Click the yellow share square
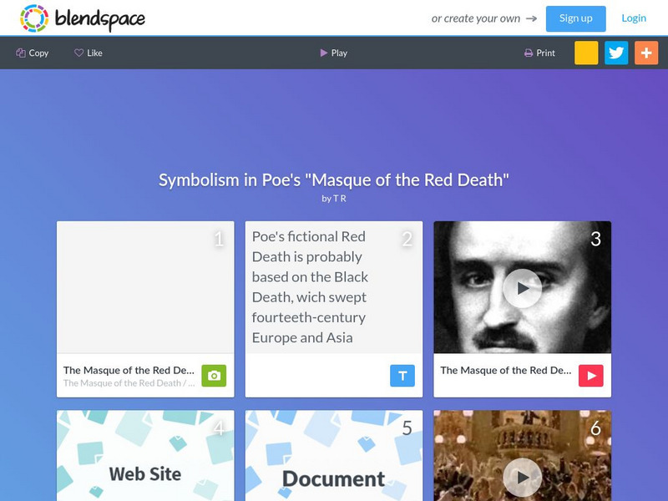 (x=586, y=53)
